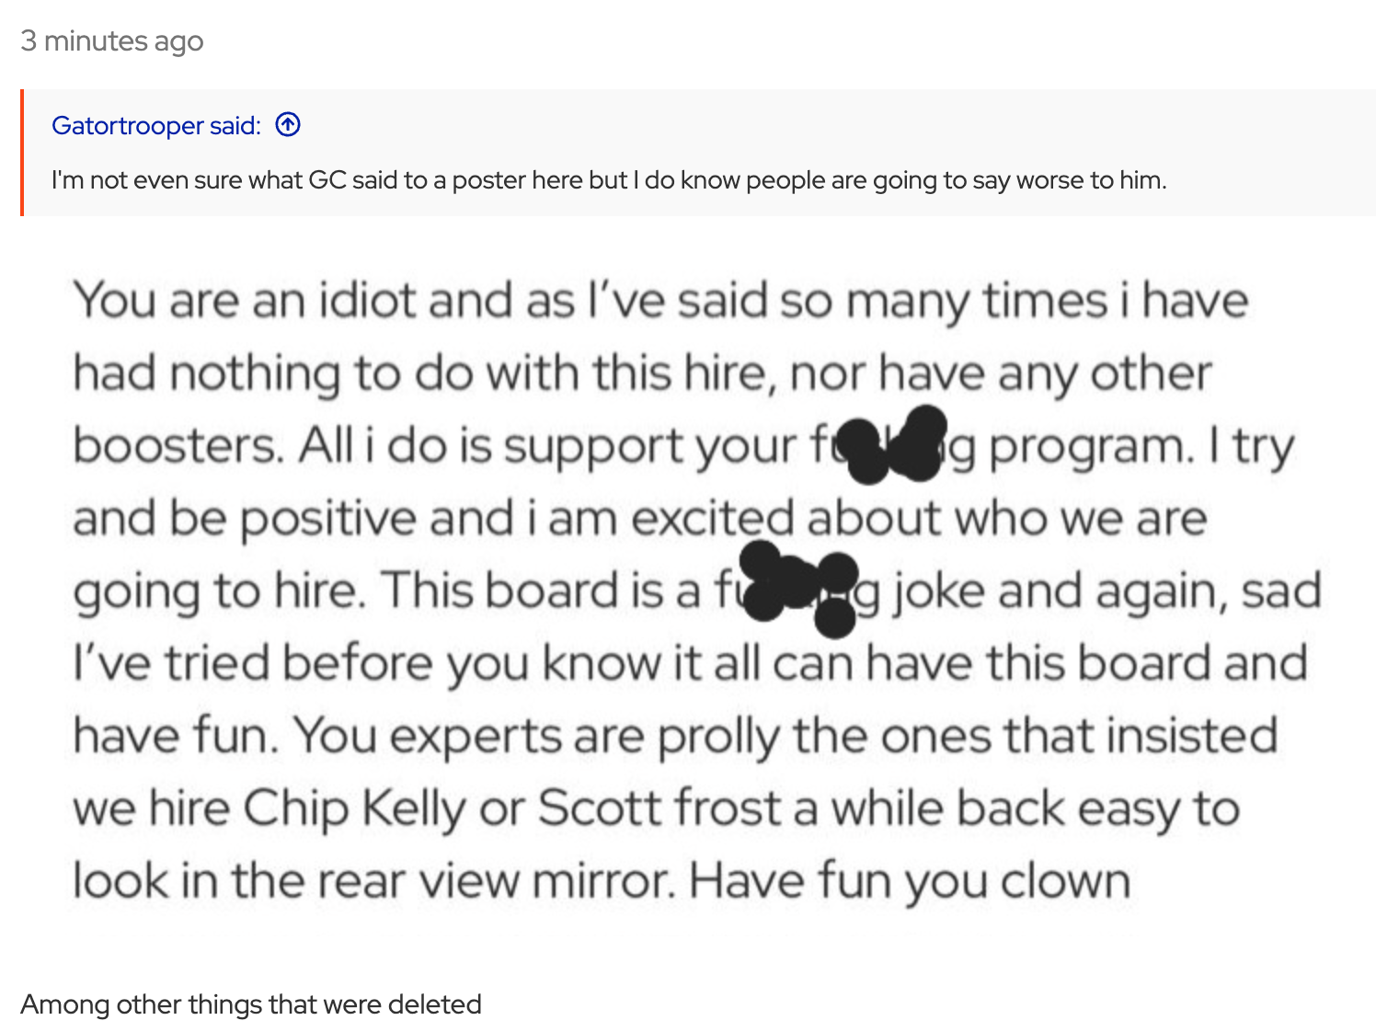Click the phrase "excited about who we are"
Viewport: 1376px width, 1032px height.
pos(918,519)
